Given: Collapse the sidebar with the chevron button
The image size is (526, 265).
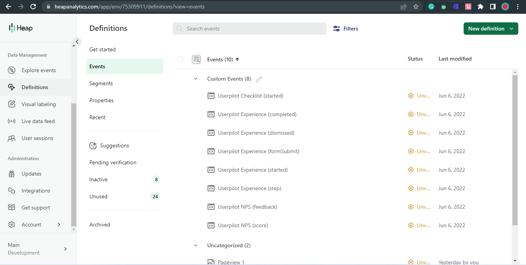Looking at the screenshot, I should tap(77, 42).
